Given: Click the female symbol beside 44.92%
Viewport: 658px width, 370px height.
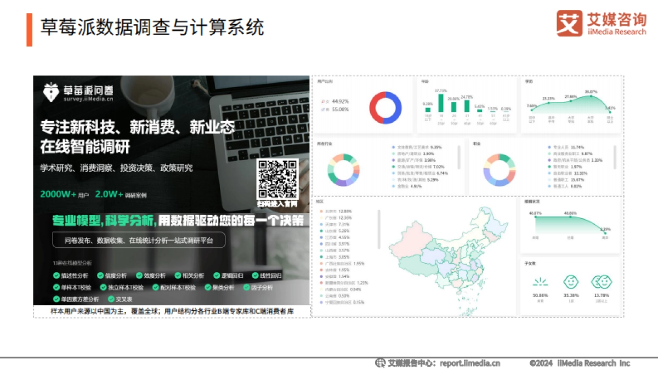Looking at the screenshot, I should (x=322, y=101).
